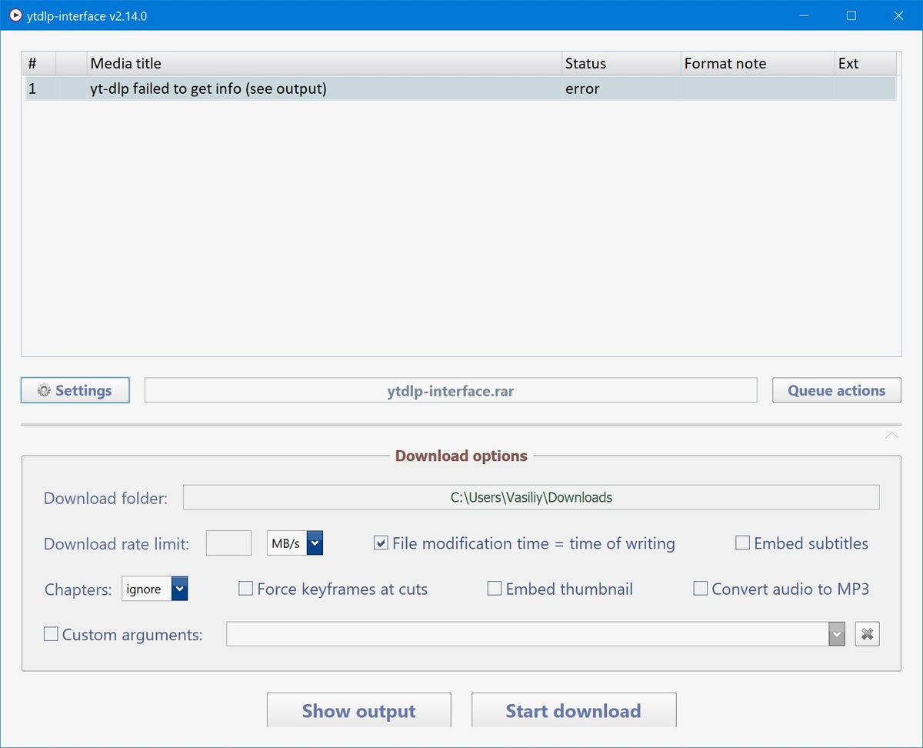Open the Queue actions menu
The width and height of the screenshot is (923, 748).
(x=836, y=391)
